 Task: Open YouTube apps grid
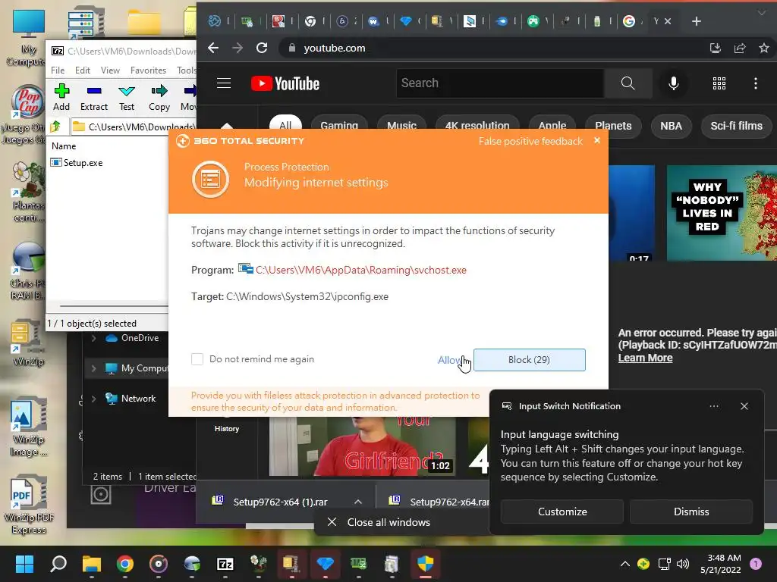(x=719, y=83)
